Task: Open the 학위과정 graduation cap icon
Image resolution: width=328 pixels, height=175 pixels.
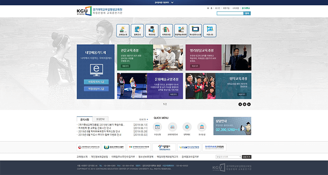Action: point(152,31)
